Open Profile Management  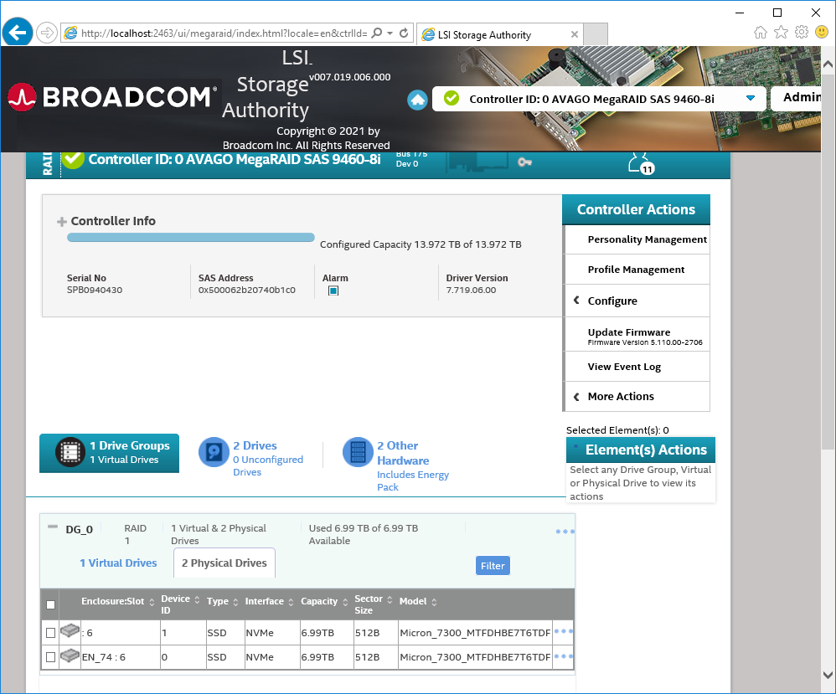[x=637, y=270]
